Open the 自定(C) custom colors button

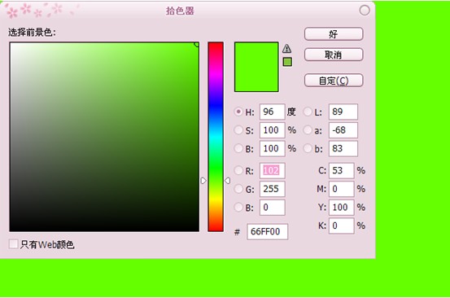coord(334,81)
